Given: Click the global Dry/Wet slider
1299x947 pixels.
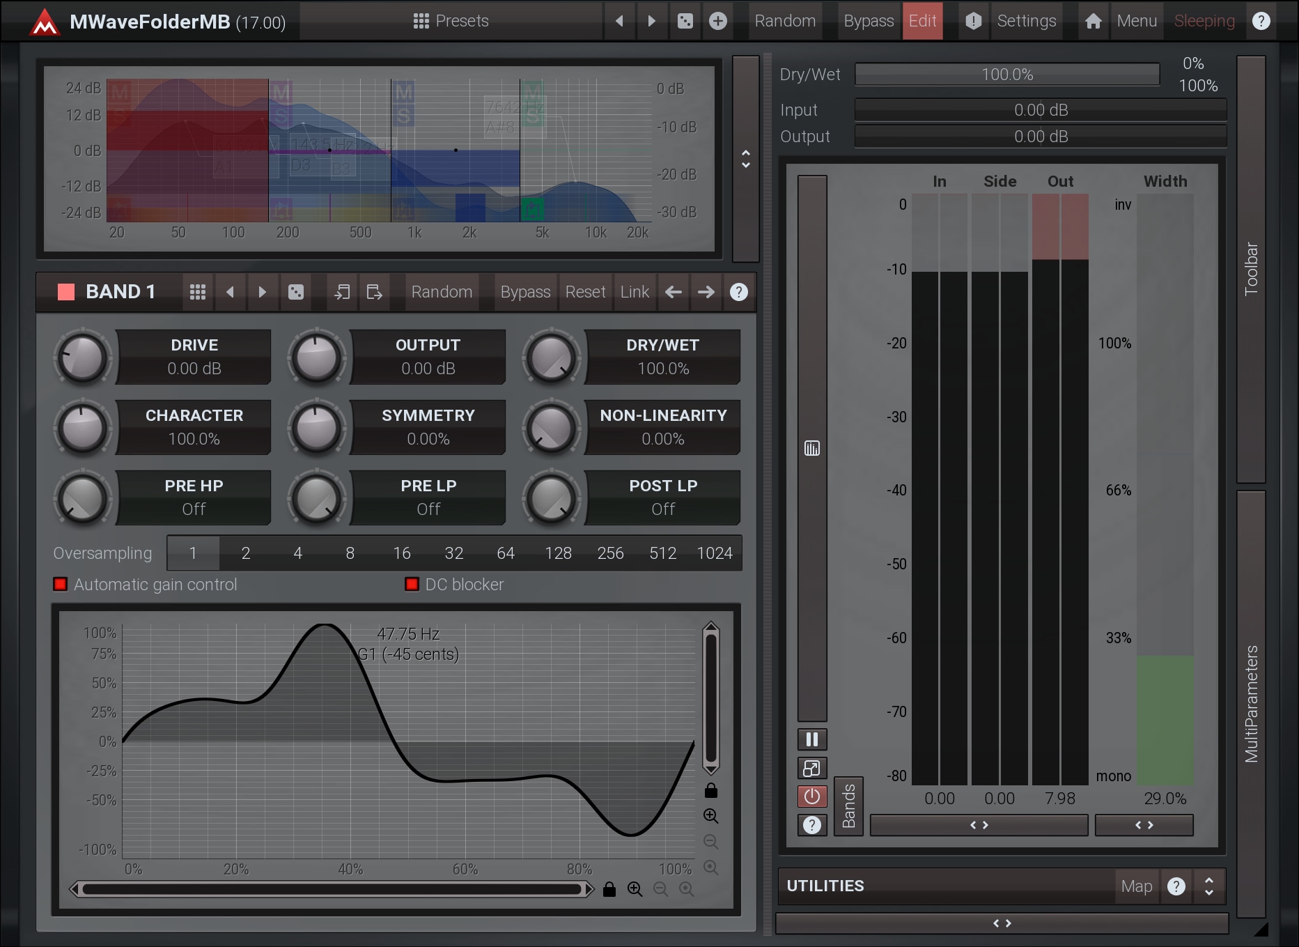Looking at the screenshot, I should coord(1007,75).
